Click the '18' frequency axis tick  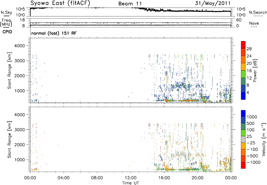click(22, 20)
